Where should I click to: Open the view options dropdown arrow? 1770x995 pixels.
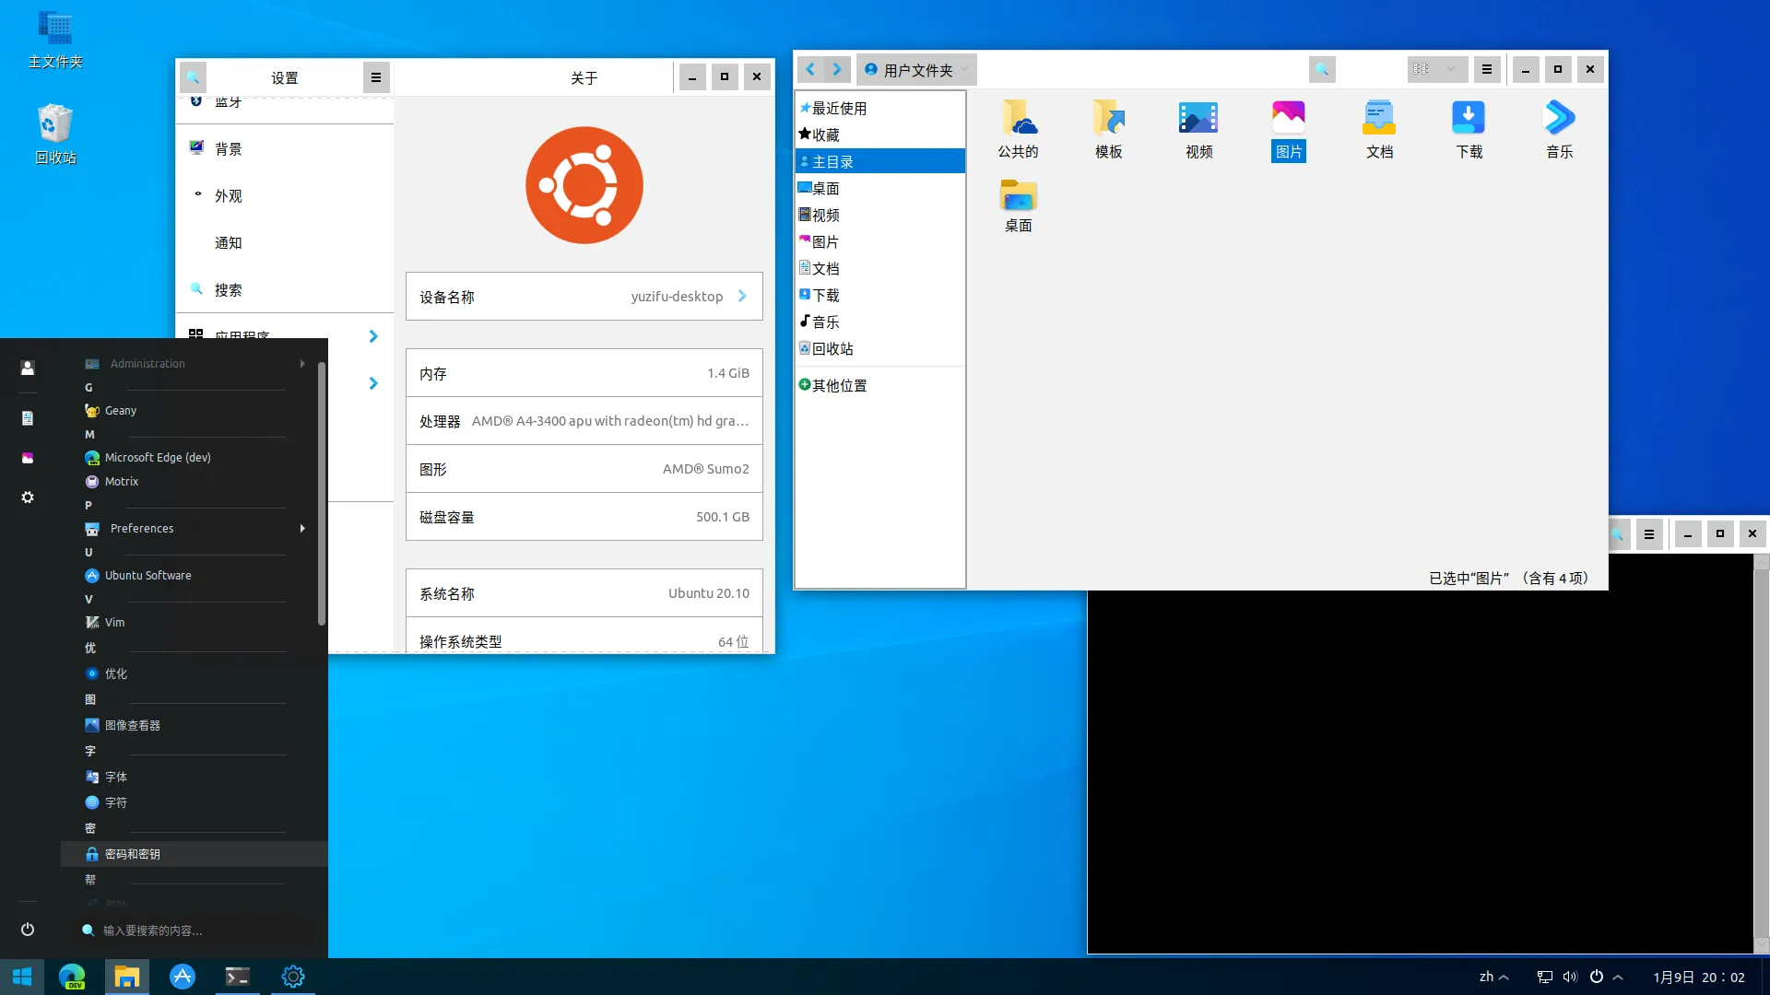click(1450, 69)
